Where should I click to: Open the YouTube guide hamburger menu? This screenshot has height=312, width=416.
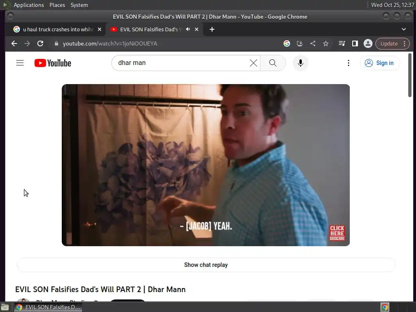pos(20,63)
